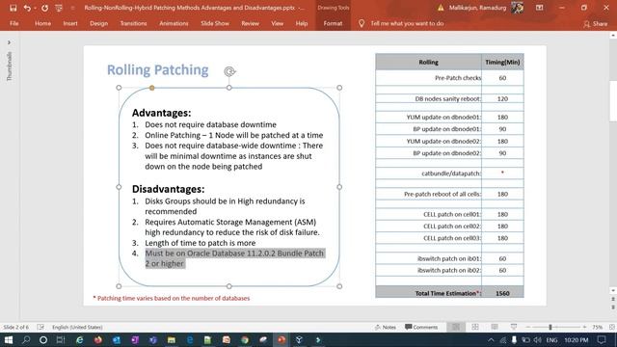Viewport: 617px width, 347px height.
Task: Click the Pre-Patch checks table row
Action: click(450, 78)
